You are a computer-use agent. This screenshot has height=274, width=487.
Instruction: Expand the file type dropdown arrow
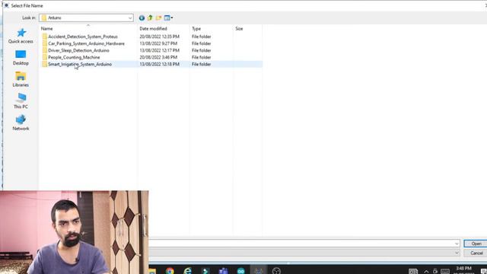pos(457,253)
